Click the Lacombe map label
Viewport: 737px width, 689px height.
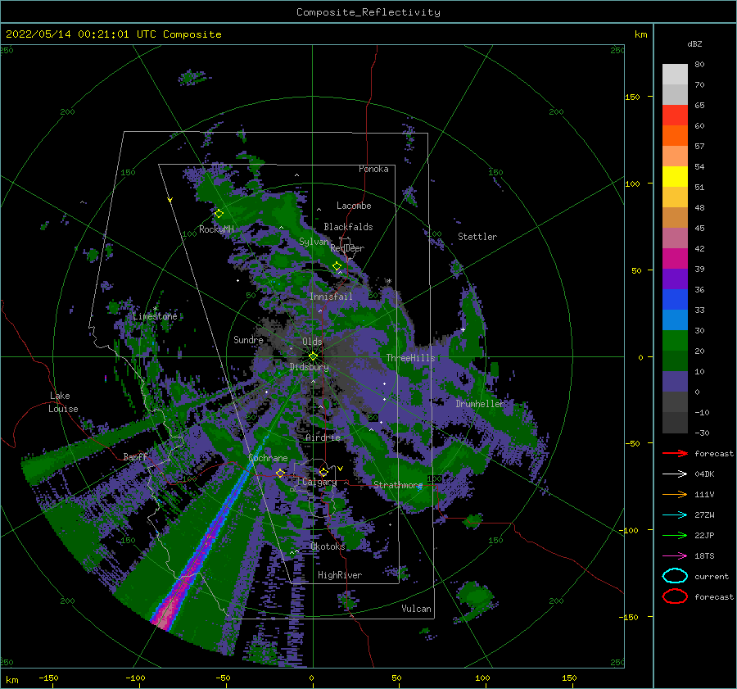[x=354, y=206]
